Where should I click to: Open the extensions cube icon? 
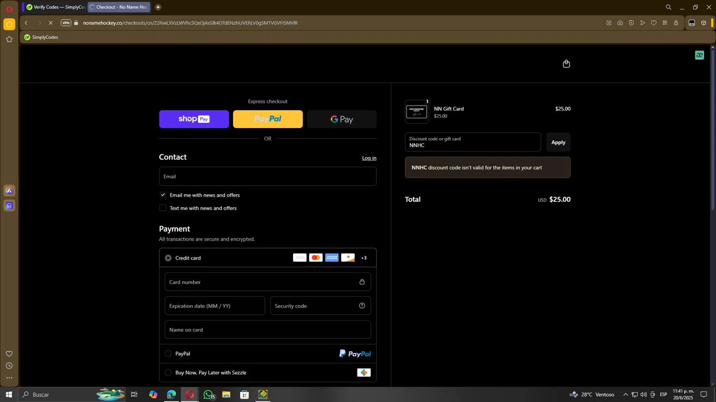704,23
